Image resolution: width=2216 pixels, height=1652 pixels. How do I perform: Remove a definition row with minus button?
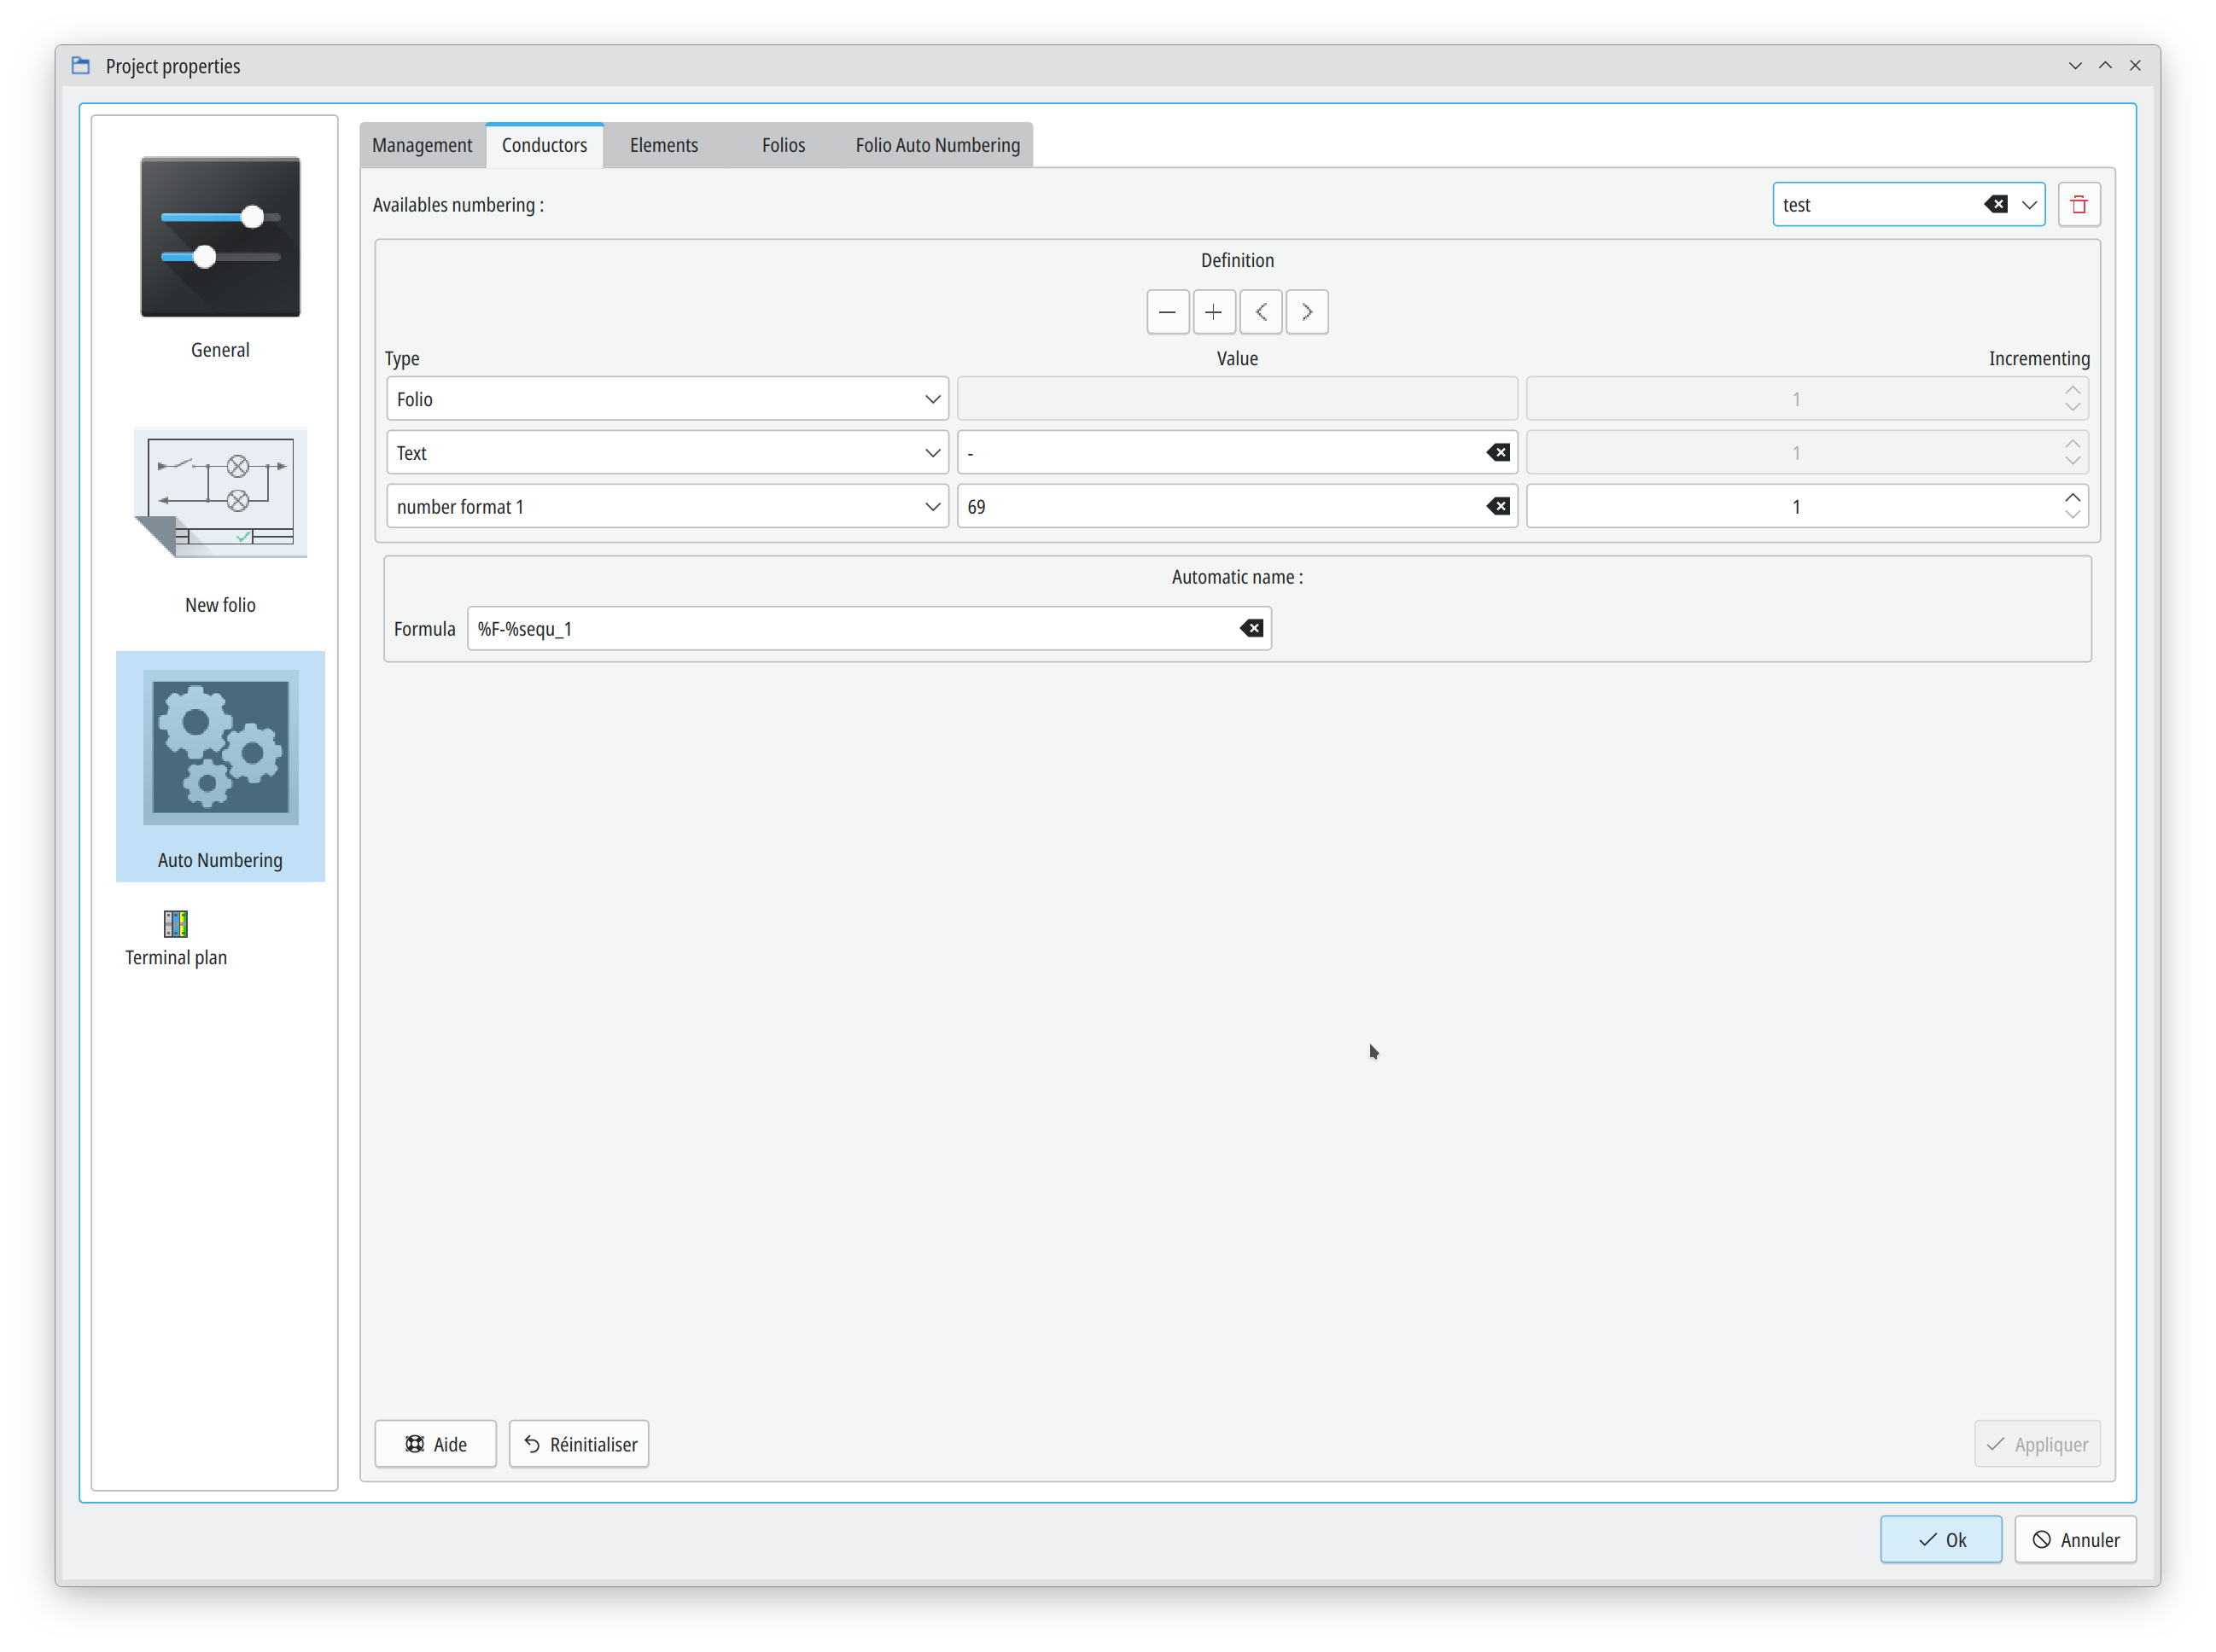click(x=1168, y=312)
